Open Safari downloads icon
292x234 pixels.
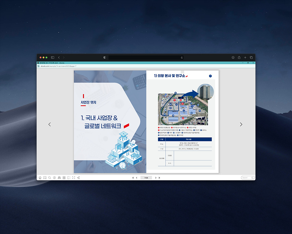[x=233, y=57]
